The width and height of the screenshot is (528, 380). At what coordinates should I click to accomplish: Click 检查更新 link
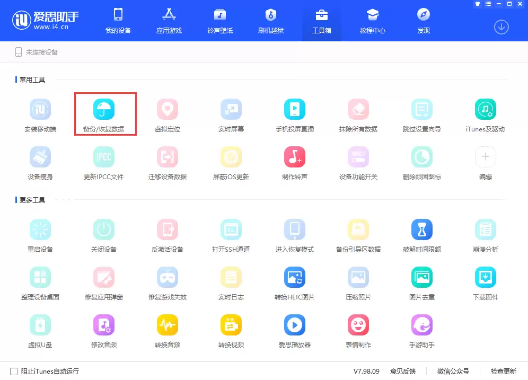[504, 371]
